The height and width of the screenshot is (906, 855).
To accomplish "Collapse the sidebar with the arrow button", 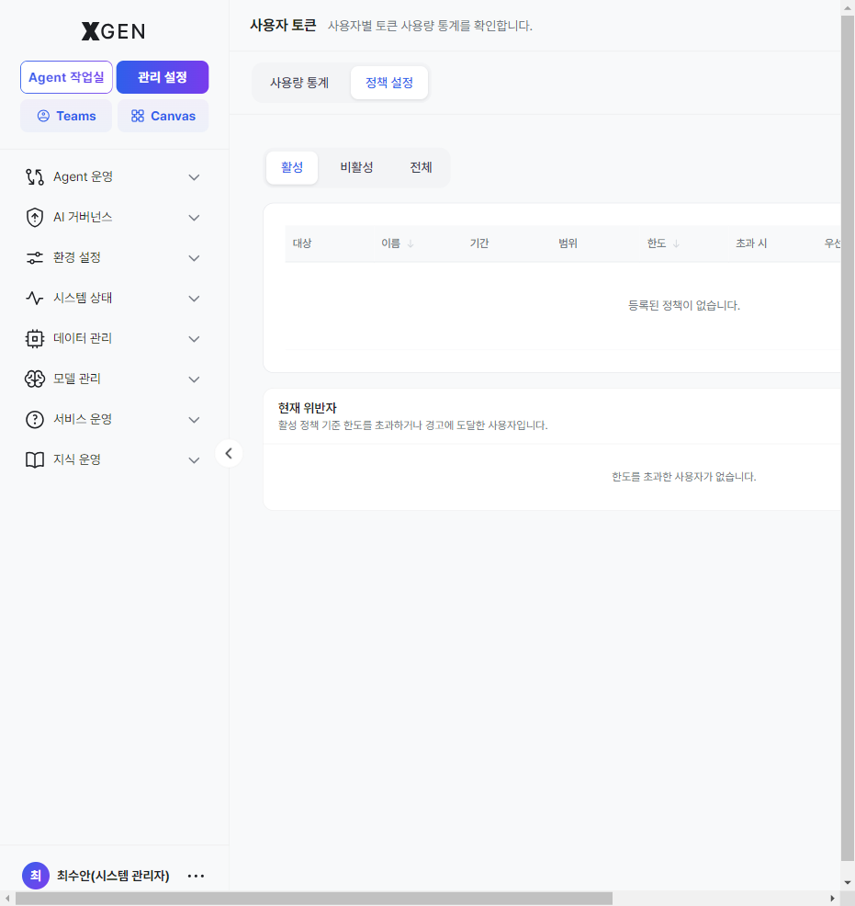I will click(229, 453).
